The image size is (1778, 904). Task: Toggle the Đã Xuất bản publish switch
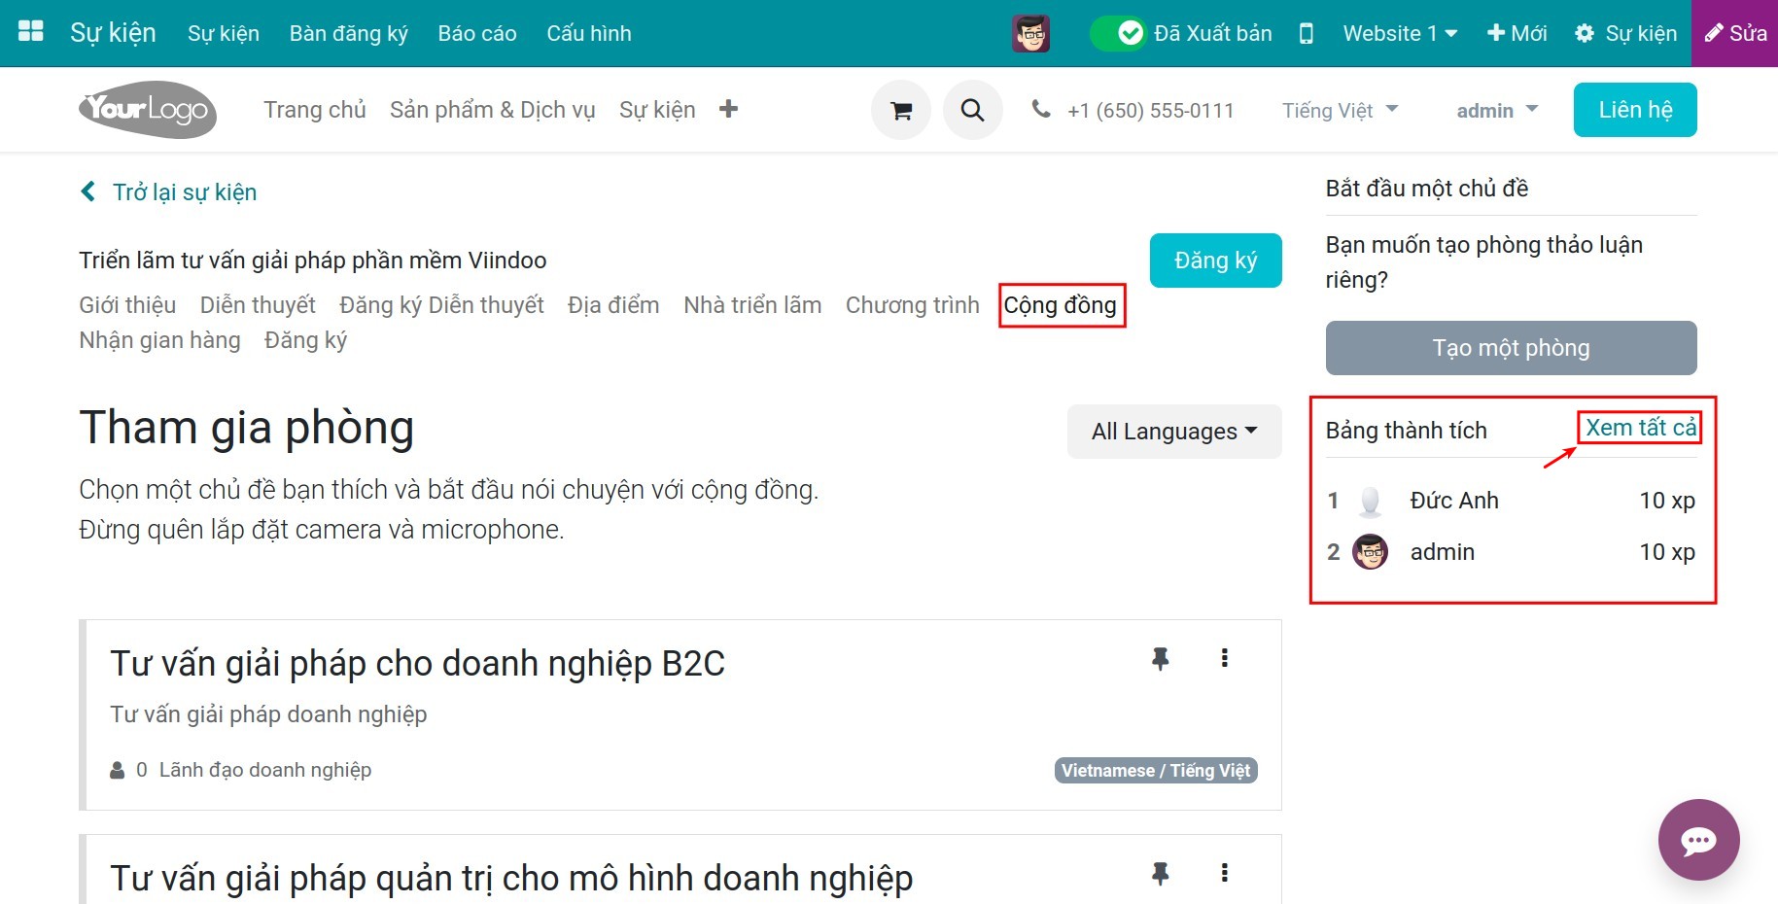pyautogui.click(x=1118, y=33)
